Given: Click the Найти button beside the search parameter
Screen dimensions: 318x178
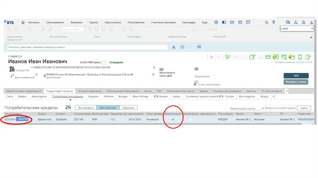Looking at the screenshot, I should [304, 108].
